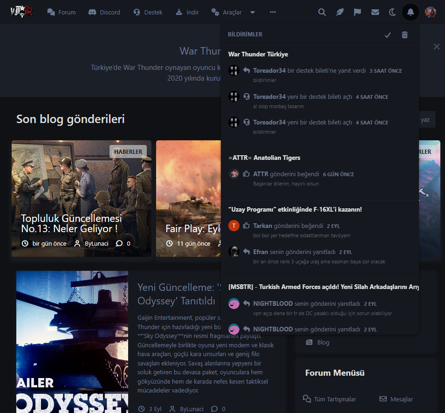
Task: Click Tarkan's orange T avatar
Action: click(x=234, y=226)
